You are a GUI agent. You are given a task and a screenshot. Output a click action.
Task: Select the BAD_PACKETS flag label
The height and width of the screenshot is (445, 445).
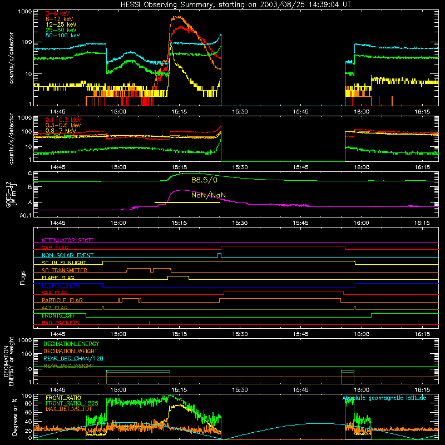coord(61,323)
